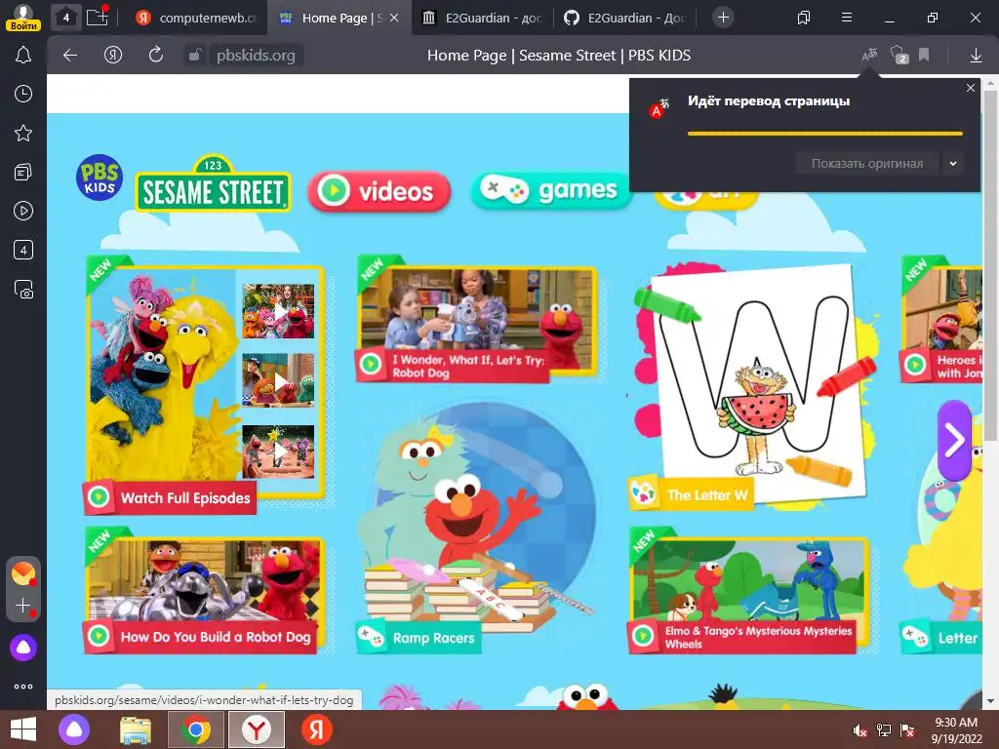Open the videos section button
The height and width of the screenshot is (749, 999).
point(379,191)
